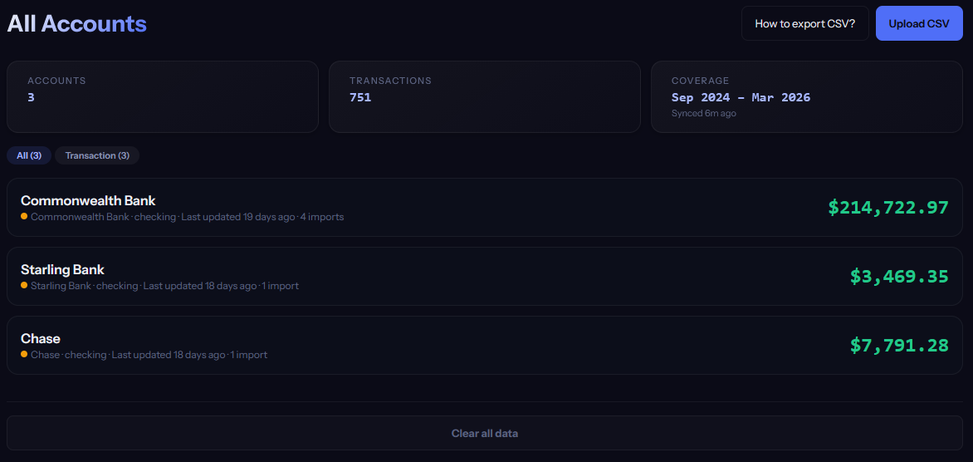Select the All (3) filter tab
Viewport: 973px width, 462px height.
pos(29,155)
